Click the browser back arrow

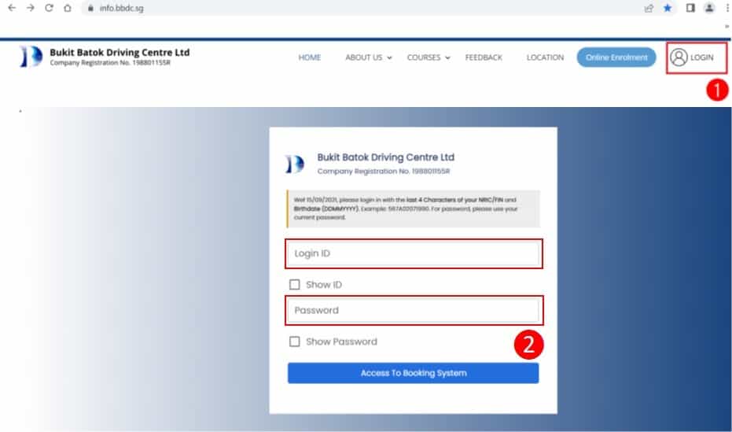click(11, 9)
